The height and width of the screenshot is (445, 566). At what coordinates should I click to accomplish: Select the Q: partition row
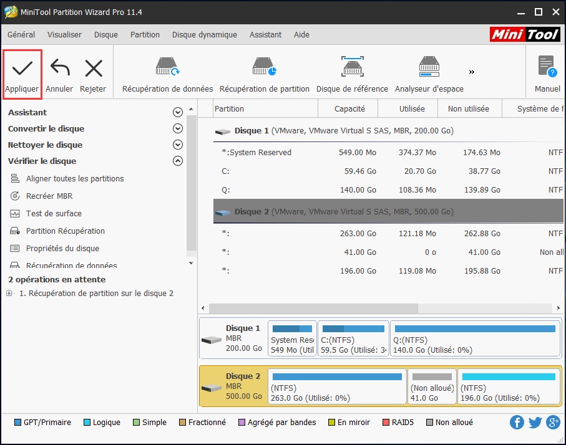(388, 190)
